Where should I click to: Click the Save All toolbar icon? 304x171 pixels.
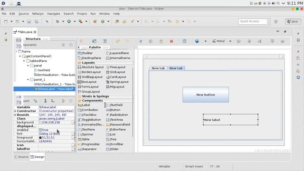click(36, 21)
